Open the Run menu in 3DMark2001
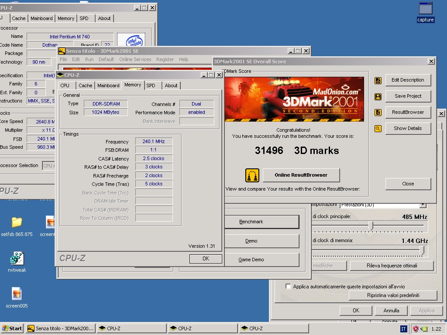 [x=89, y=59]
